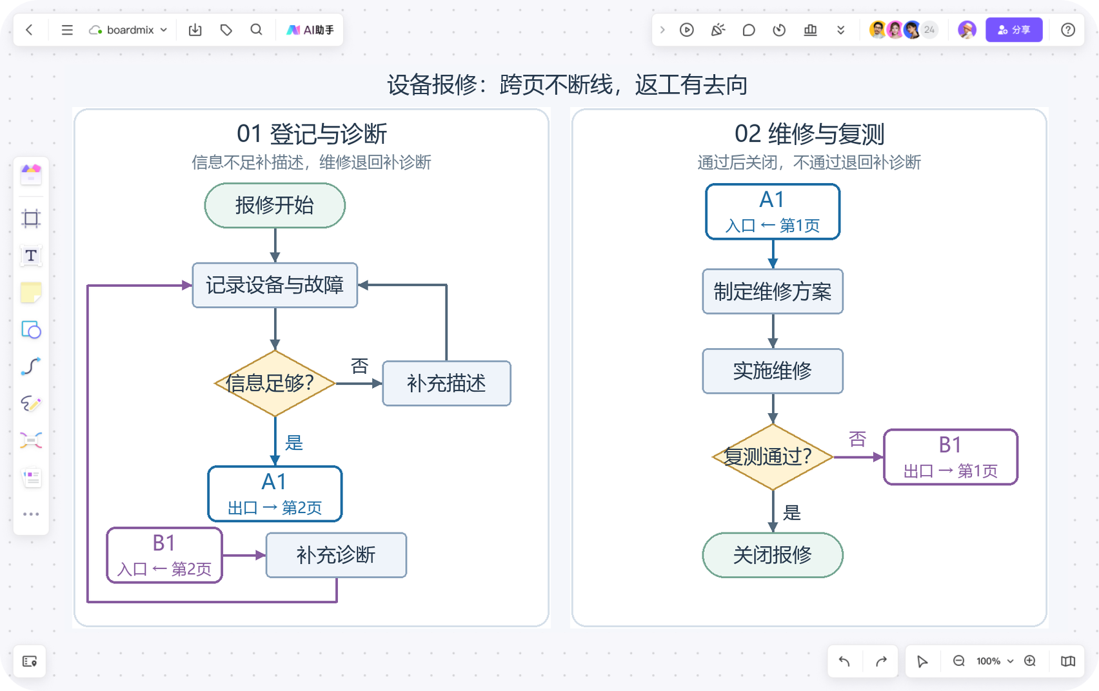Viewport: 1099px width, 691px height.
Task: Open the voting chart icon
Action: (810, 30)
